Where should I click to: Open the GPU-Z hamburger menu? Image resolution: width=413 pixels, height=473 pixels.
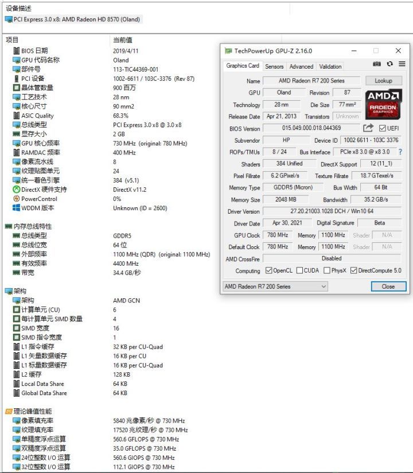402,64
